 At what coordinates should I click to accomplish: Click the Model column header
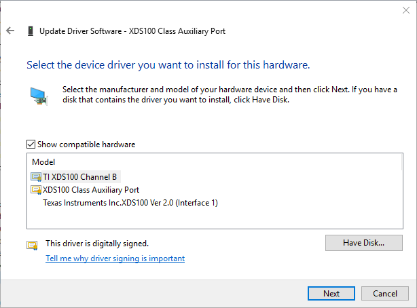click(x=43, y=162)
